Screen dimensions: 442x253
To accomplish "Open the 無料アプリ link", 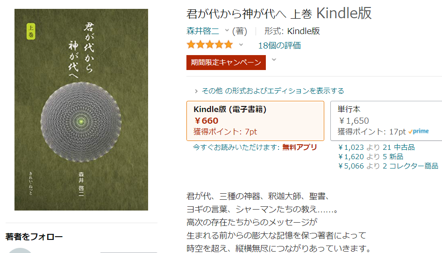I will [x=299, y=147].
